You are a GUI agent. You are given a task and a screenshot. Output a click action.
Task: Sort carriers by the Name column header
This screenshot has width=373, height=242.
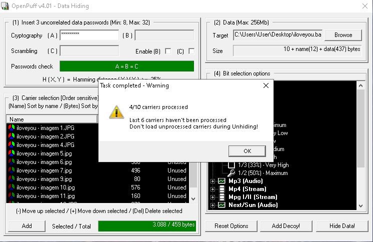click(50, 119)
